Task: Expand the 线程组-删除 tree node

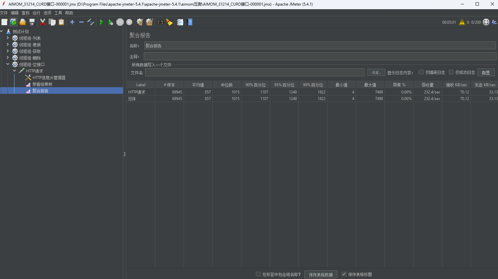Action: (x=8, y=58)
